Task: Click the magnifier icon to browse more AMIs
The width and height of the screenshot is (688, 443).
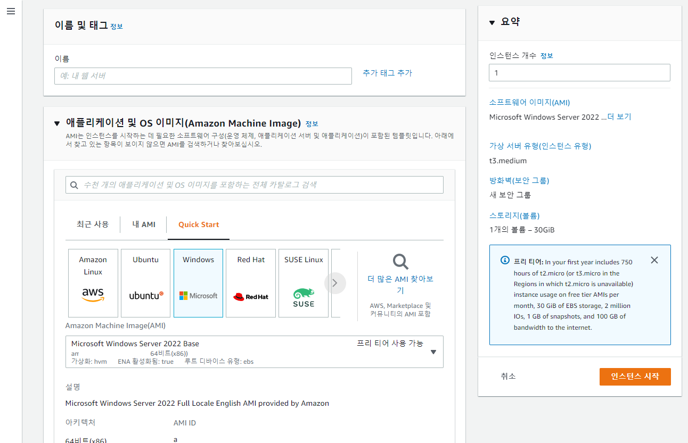Action: 400,261
